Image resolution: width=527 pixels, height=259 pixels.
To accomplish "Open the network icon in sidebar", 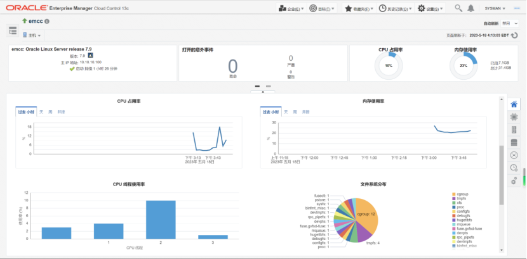I will [514, 155].
